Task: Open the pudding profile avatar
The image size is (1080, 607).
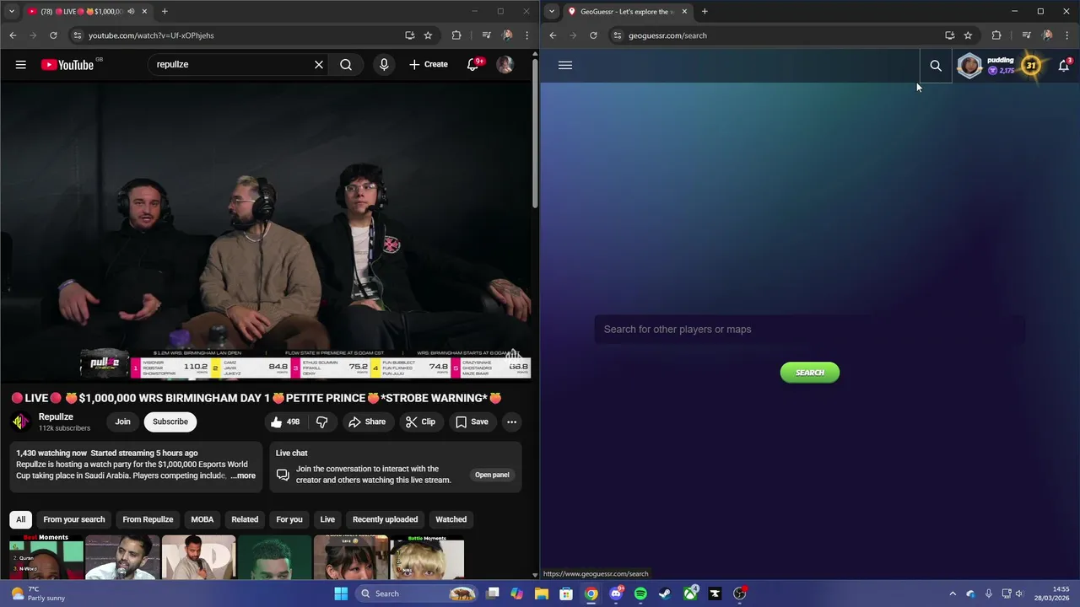Action: [970, 66]
